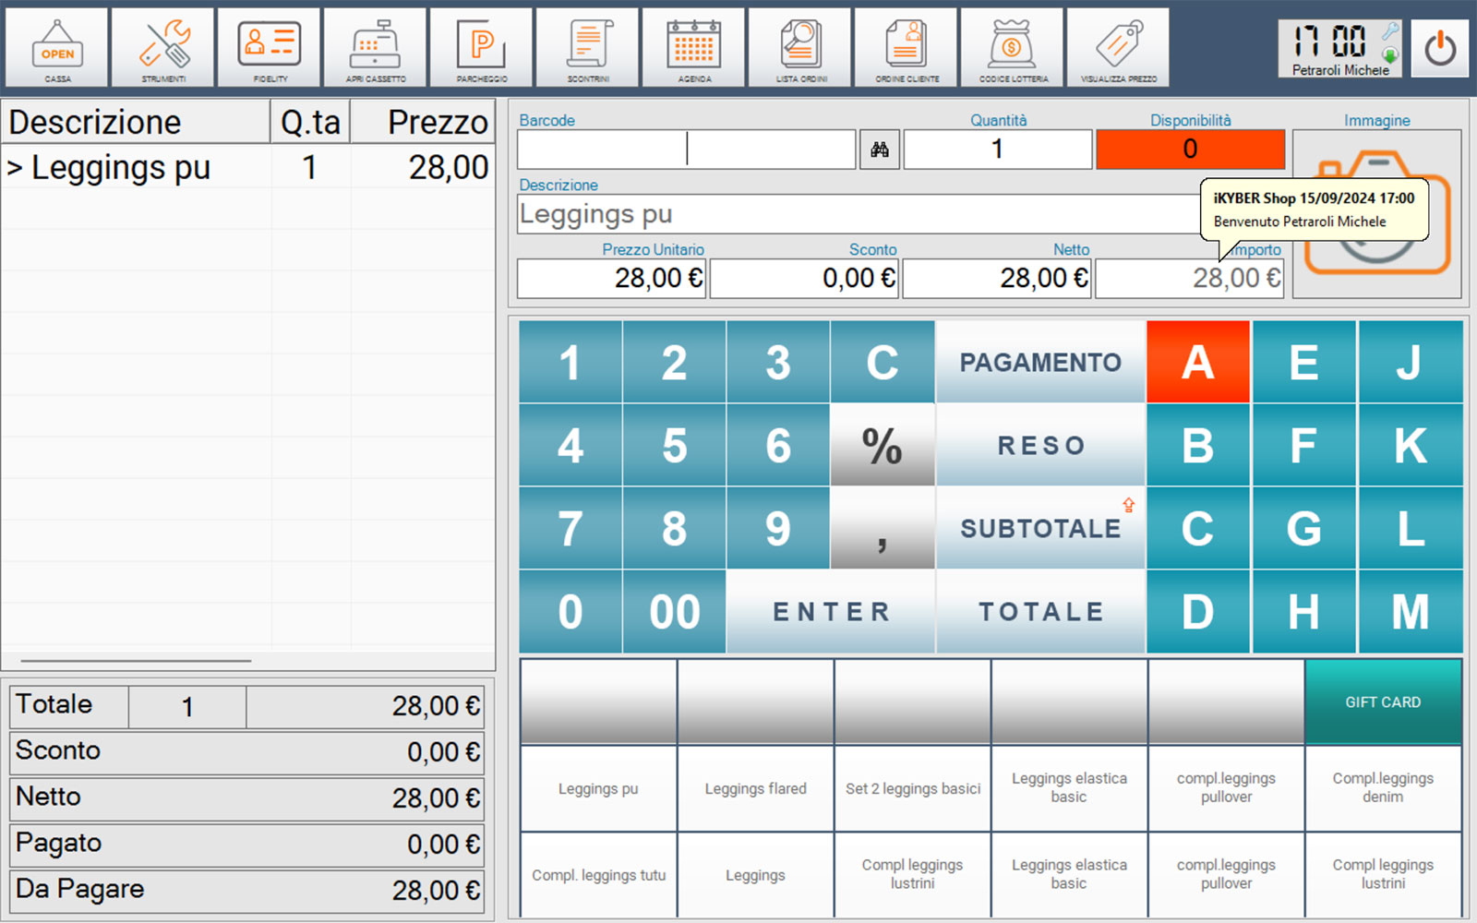Click the Barcode input field

coord(687,150)
